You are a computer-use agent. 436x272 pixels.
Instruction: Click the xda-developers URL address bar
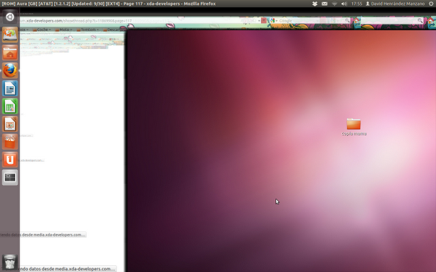click(x=139, y=20)
